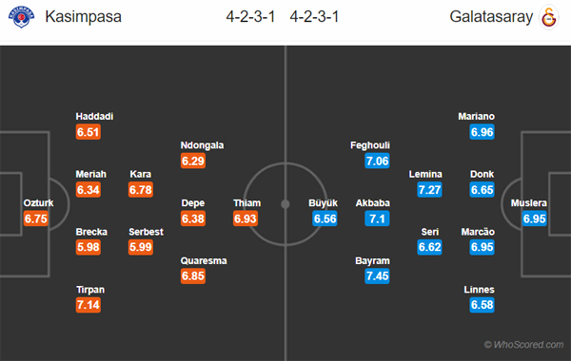Select Tirpan's 7.14 rating badge
The image size is (571, 361).
click(x=89, y=305)
